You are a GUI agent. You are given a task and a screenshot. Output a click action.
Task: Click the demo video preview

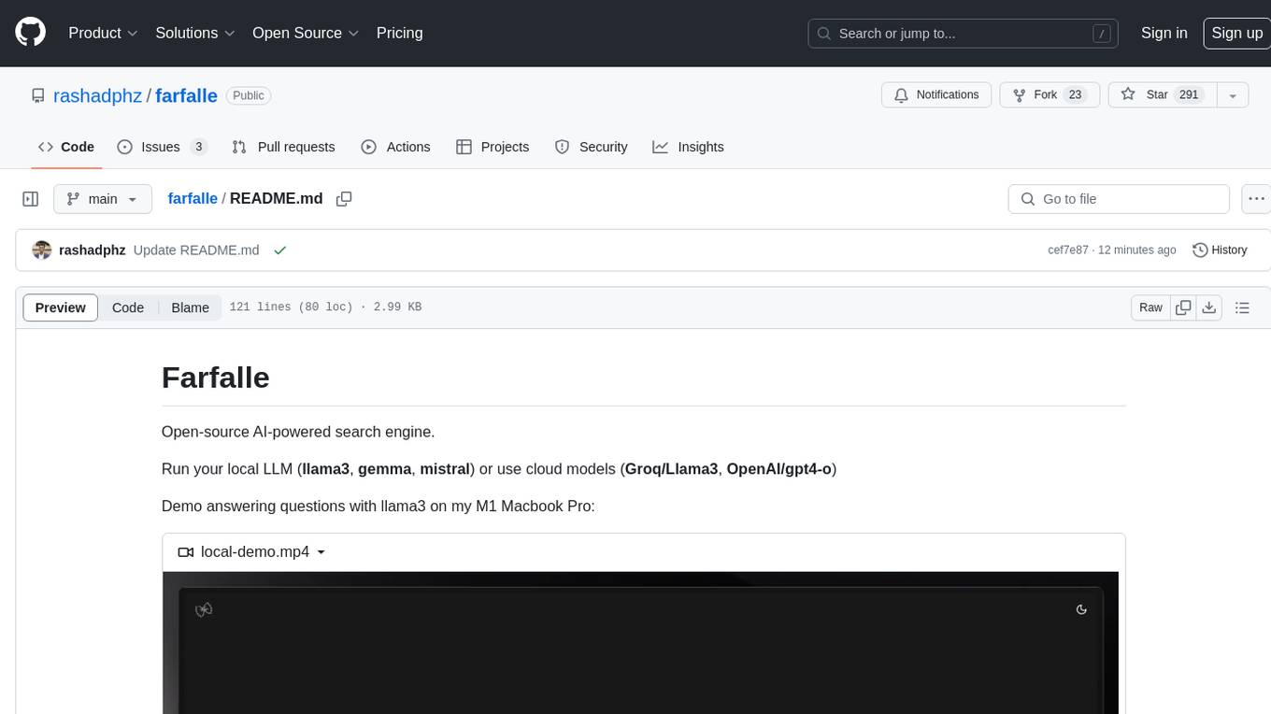click(640, 643)
